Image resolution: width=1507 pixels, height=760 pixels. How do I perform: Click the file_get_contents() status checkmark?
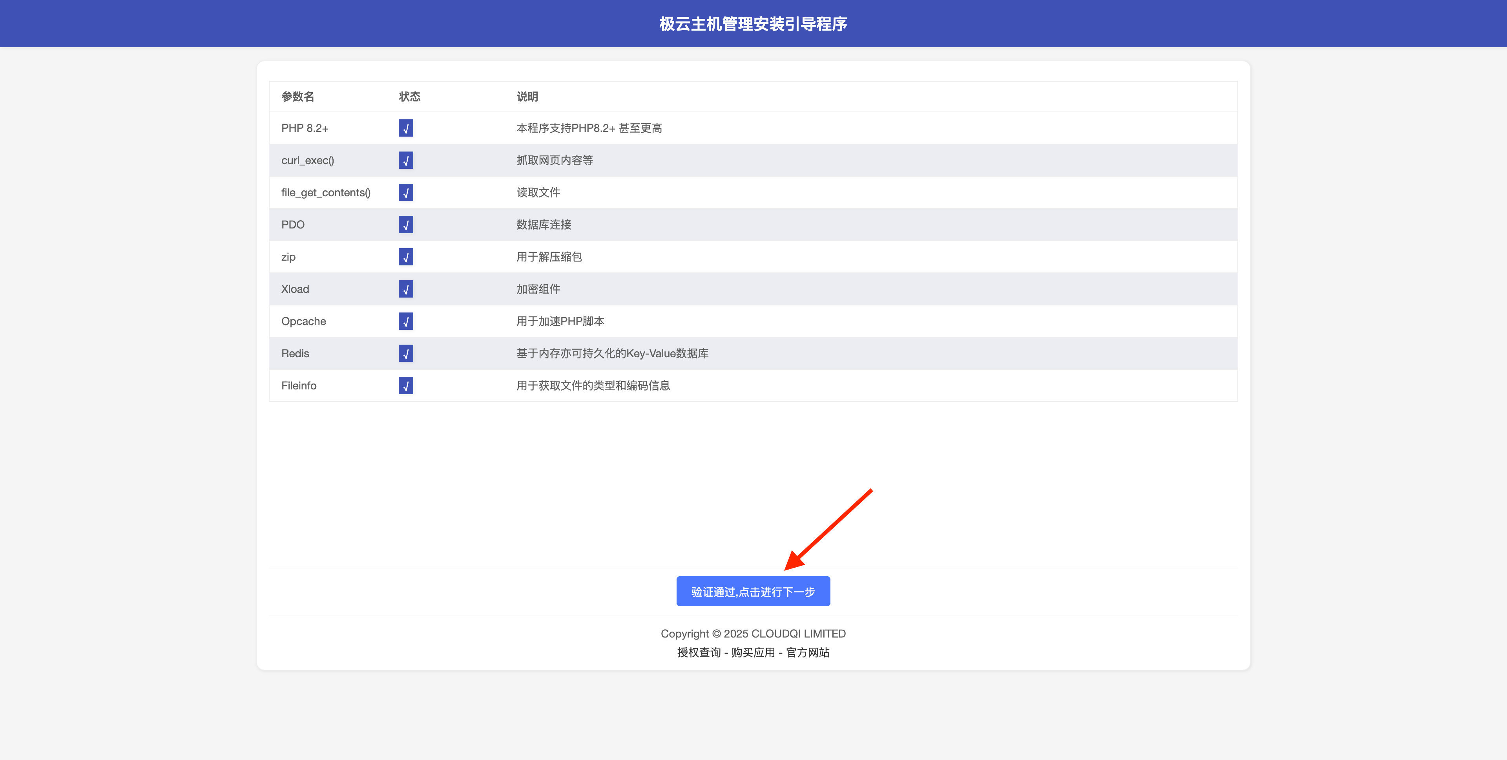405,192
